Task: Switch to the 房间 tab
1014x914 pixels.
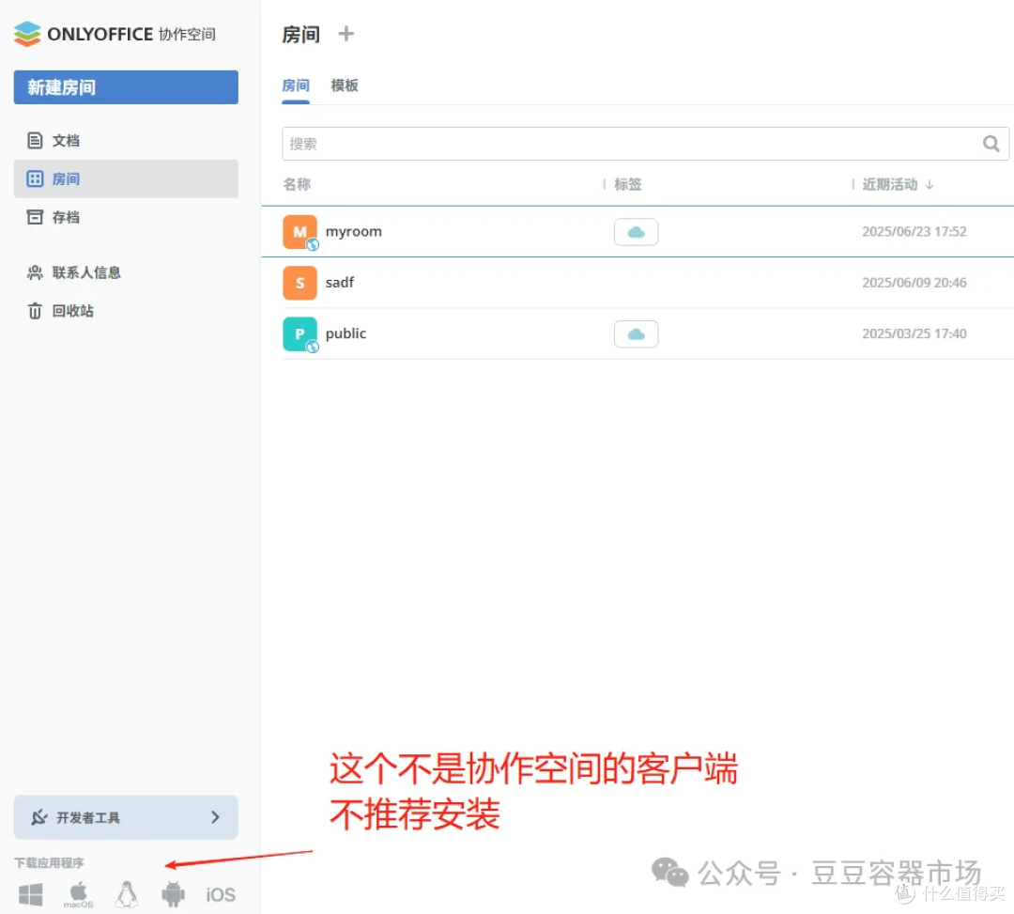Action: [x=296, y=85]
